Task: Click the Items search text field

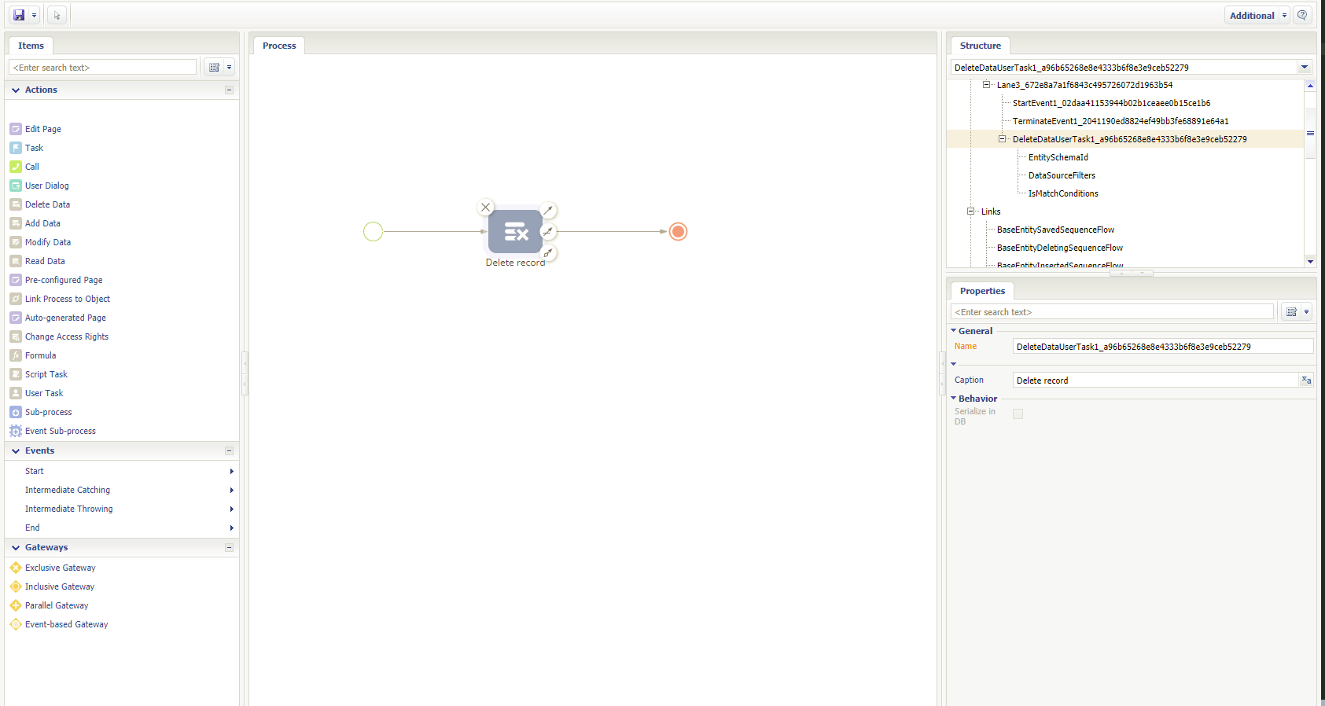Action: (102, 68)
